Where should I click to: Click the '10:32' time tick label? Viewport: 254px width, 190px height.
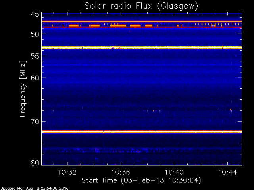click(x=67, y=172)
